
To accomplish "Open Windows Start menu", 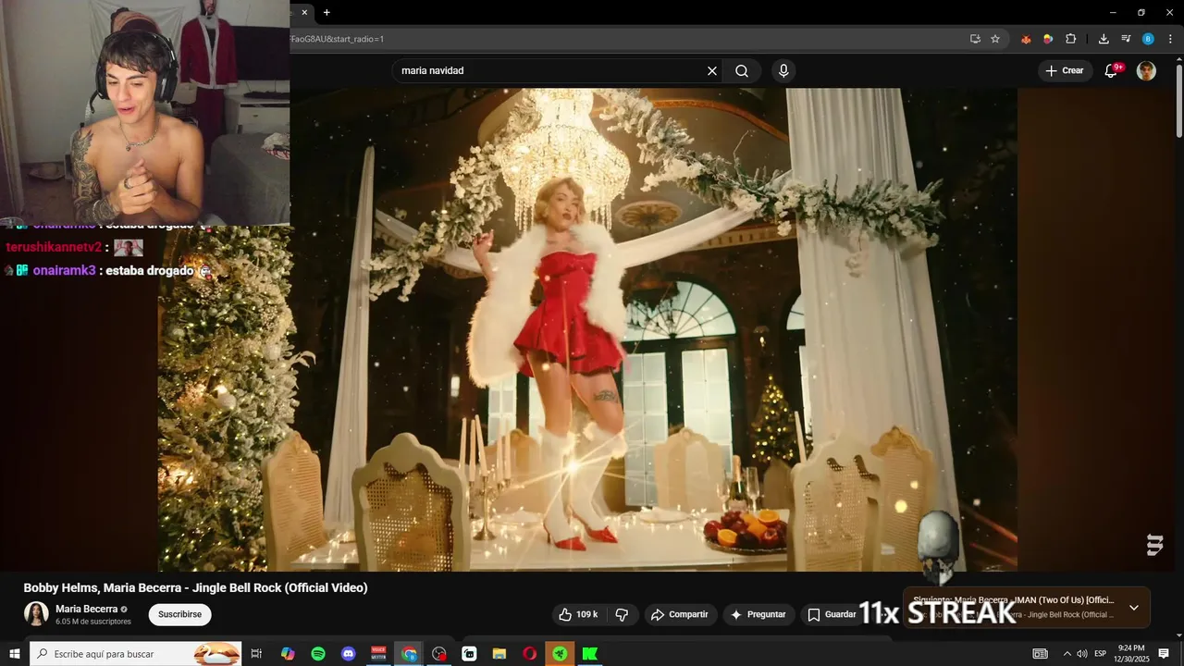I will pyautogui.click(x=14, y=654).
